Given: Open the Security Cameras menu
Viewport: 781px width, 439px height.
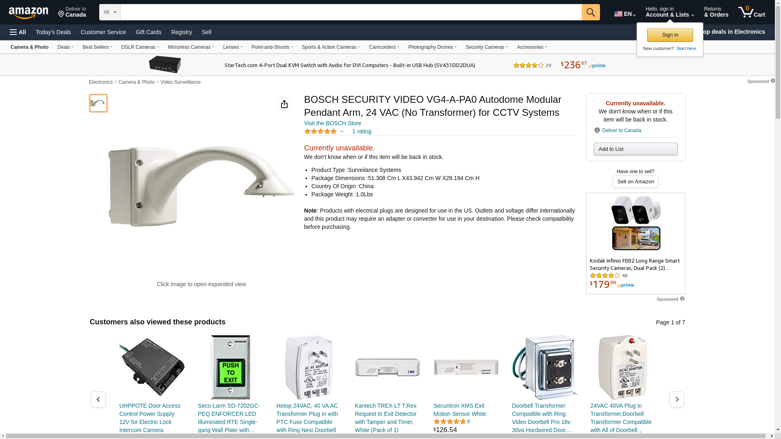Looking at the screenshot, I should 487,47.
